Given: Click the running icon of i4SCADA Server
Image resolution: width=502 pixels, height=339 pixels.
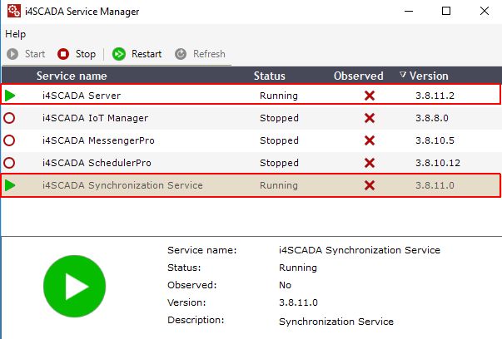Looking at the screenshot, I should click(x=10, y=96).
